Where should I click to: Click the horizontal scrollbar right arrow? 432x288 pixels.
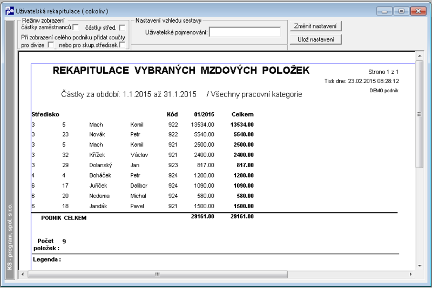pos(410,274)
